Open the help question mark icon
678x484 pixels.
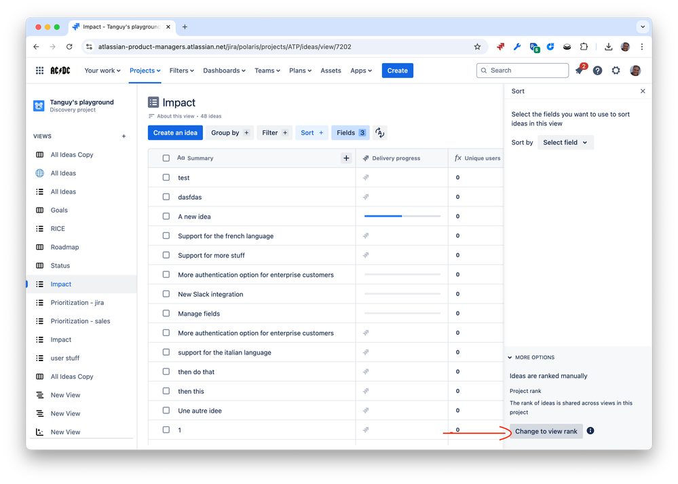[597, 71]
